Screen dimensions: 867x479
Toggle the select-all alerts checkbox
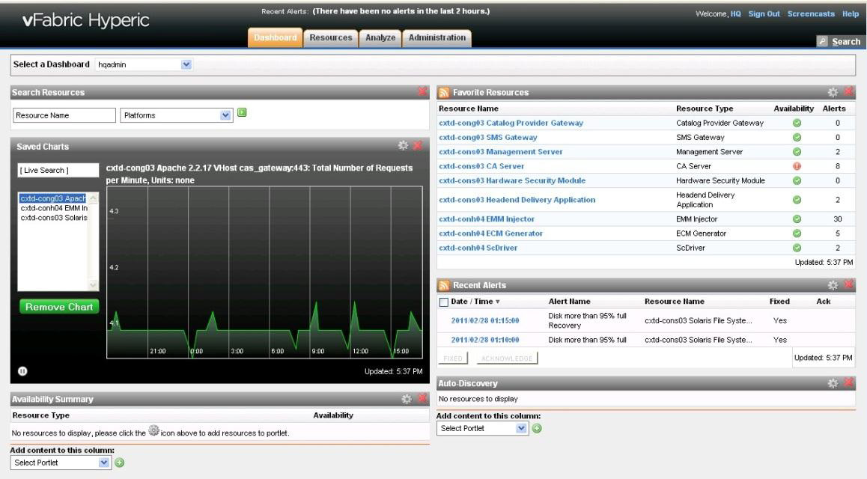444,302
